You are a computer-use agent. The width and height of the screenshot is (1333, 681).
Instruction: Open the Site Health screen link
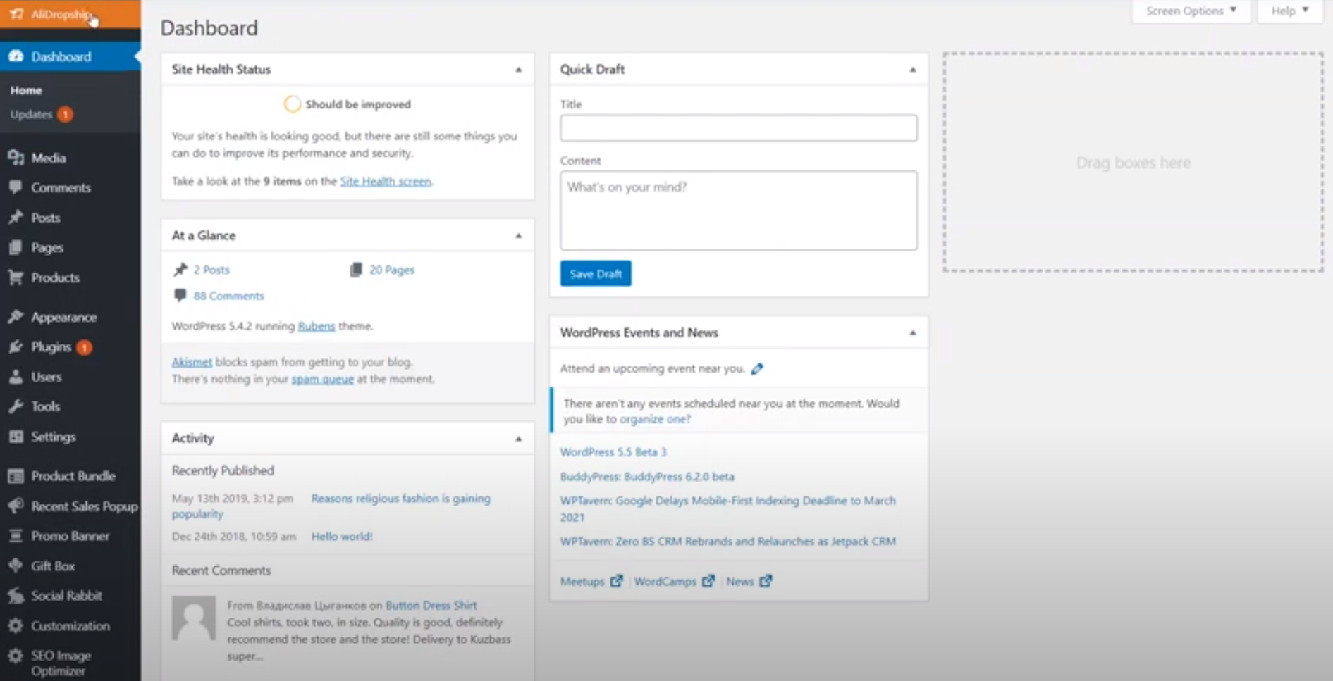386,181
